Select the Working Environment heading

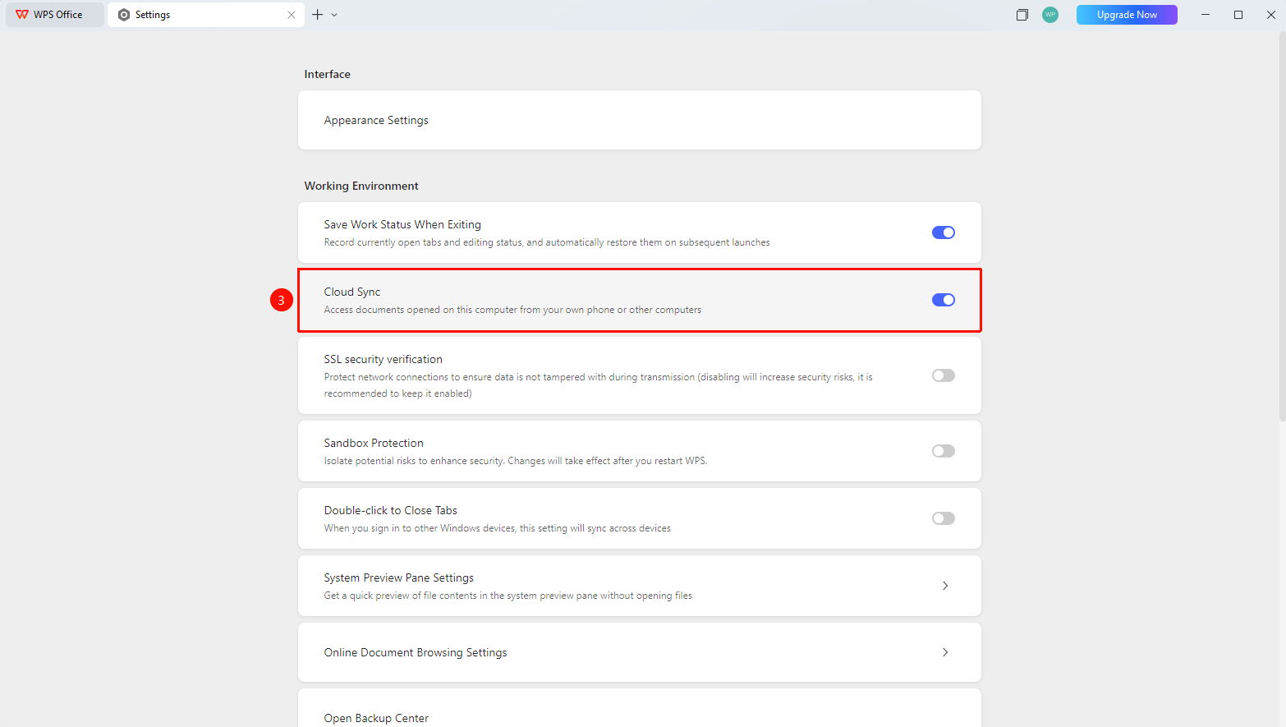click(361, 186)
